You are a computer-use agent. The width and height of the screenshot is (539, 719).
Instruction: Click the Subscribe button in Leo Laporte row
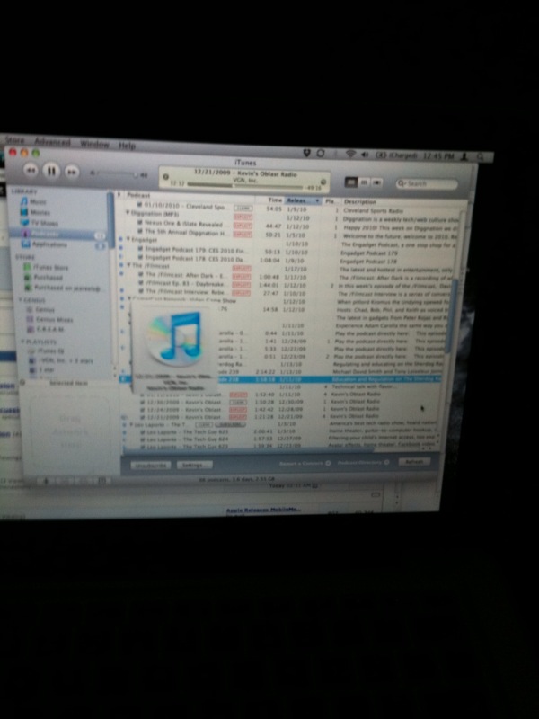pos(231,424)
